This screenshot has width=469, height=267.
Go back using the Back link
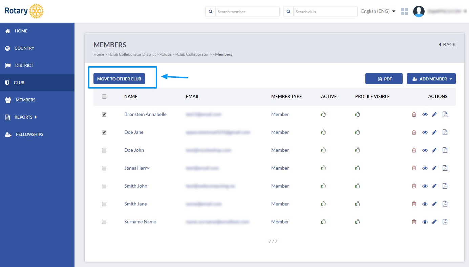click(x=447, y=45)
